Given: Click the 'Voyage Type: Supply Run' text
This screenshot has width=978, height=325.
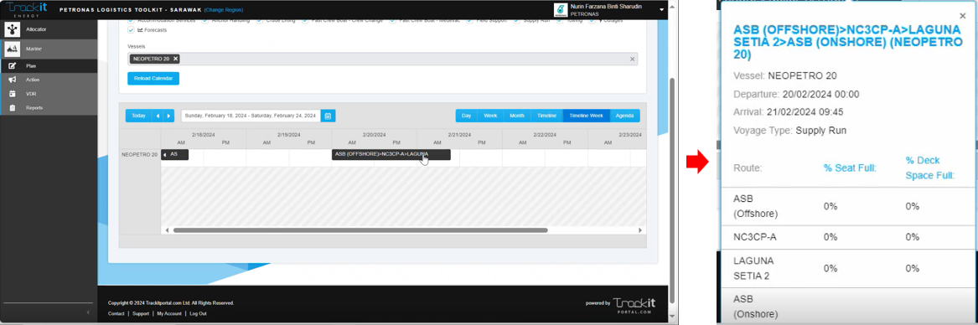Looking at the screenshot, I should [789, 131].
